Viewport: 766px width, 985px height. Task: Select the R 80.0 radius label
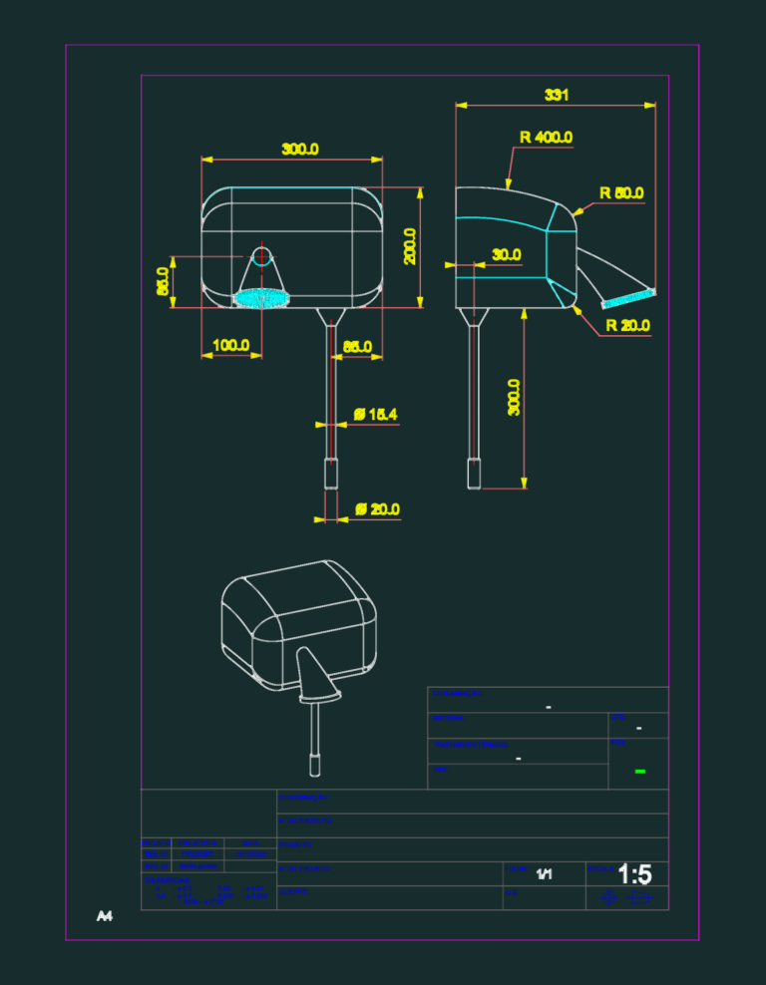pyautogui.click(x=621, y=192)
